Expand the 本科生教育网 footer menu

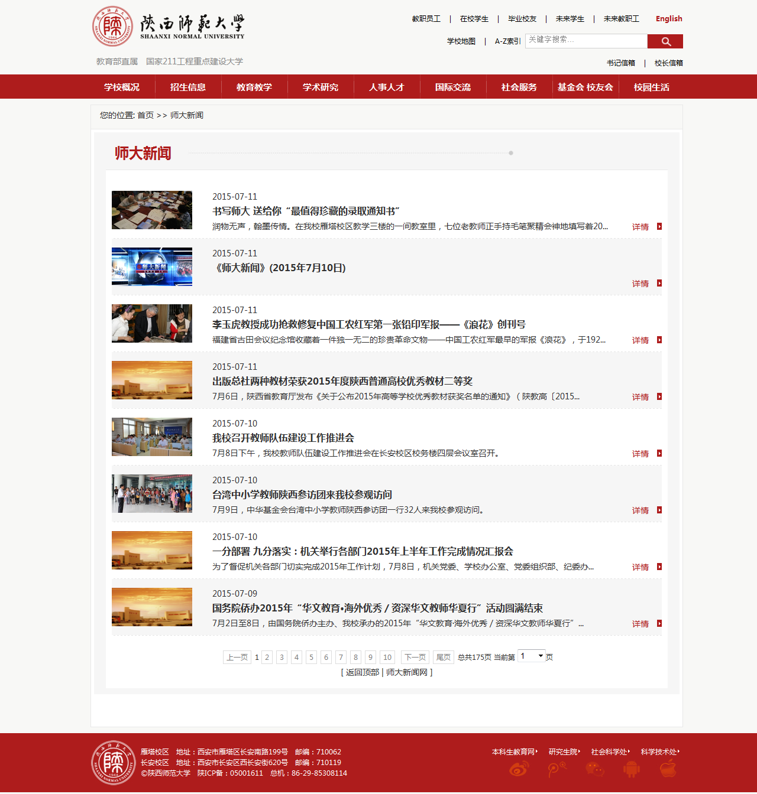tap(515, 752)
